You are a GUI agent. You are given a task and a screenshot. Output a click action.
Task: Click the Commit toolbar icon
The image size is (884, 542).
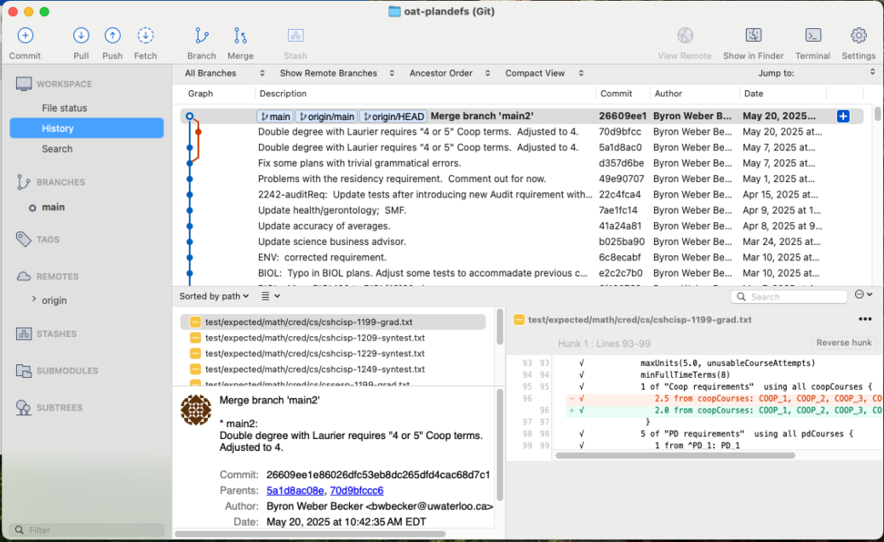26,36
